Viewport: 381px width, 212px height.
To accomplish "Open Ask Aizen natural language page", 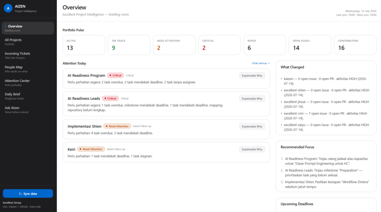I will point(28,110).
